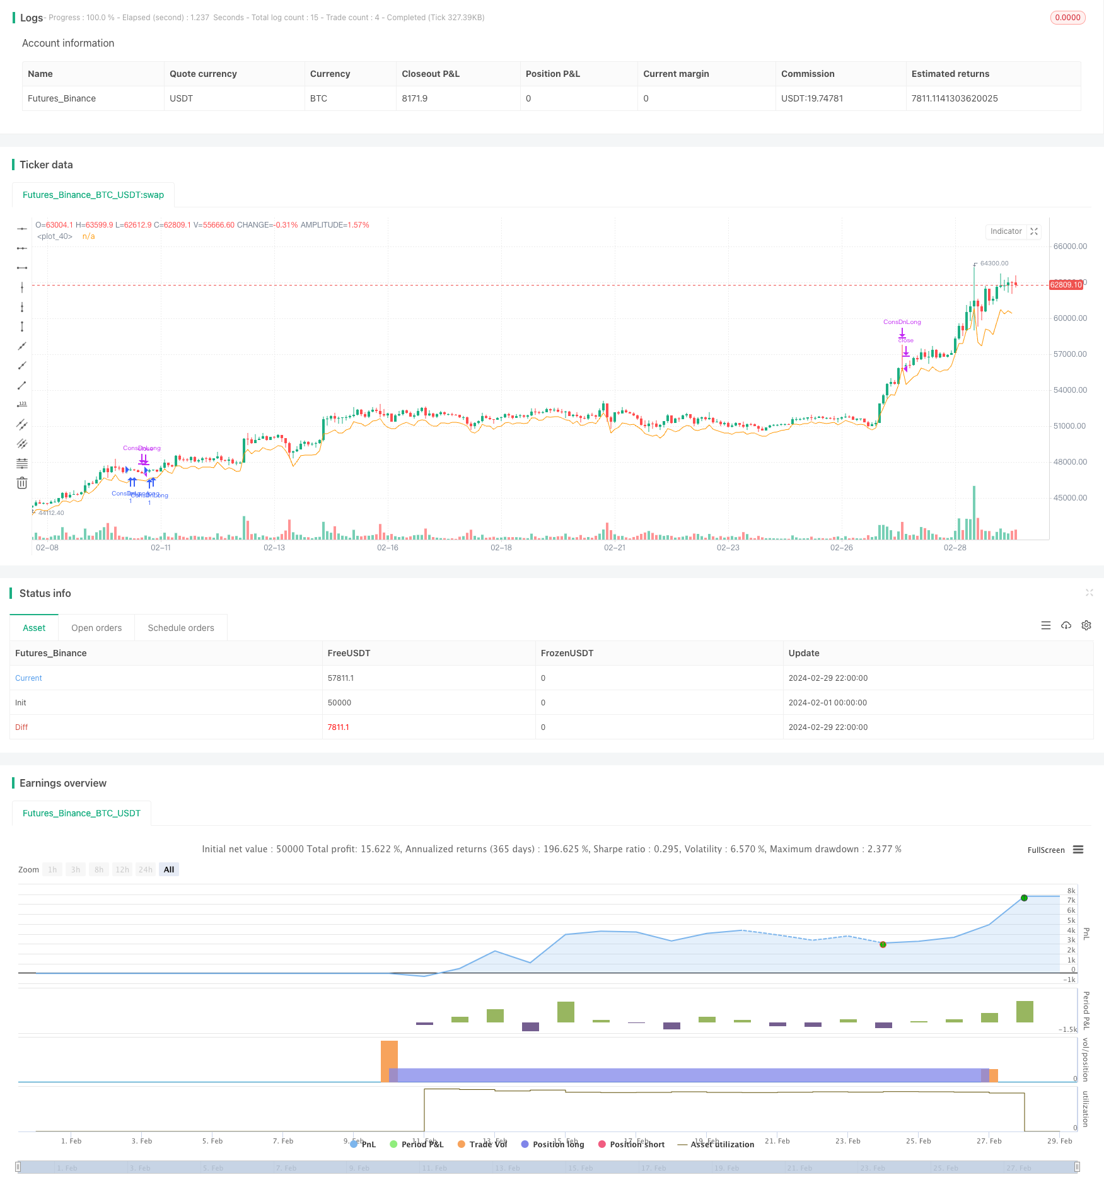Select the vertical straight line drawing tool
1104x1192 pixels.
(x=22, y=287)
